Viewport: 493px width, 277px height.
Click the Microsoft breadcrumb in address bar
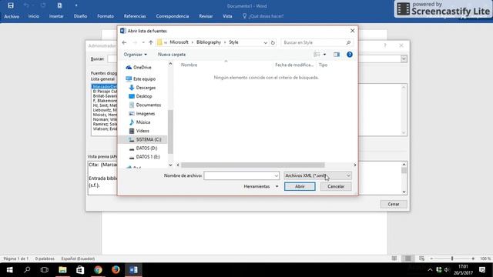tap(179, 42)
